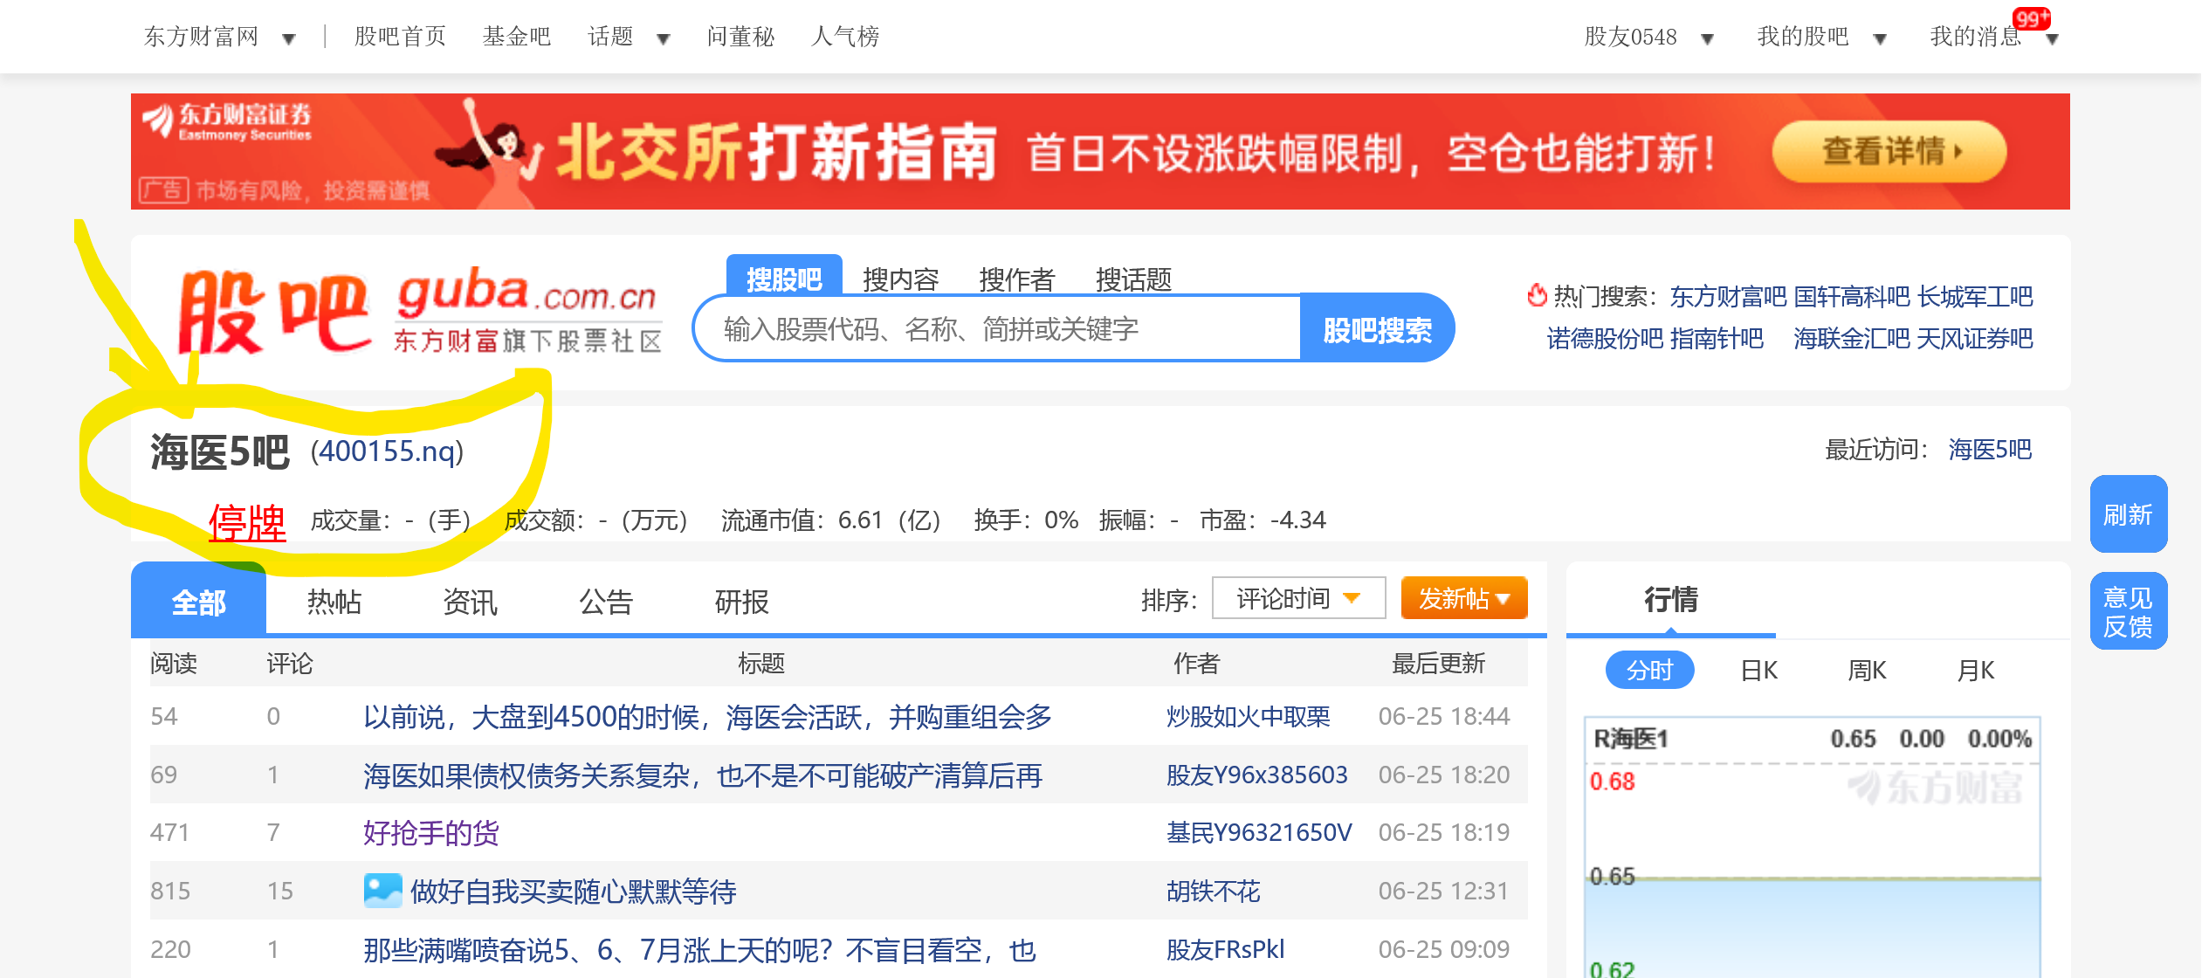
Task: Click the read count 815
Action: [x=170, y=892]
